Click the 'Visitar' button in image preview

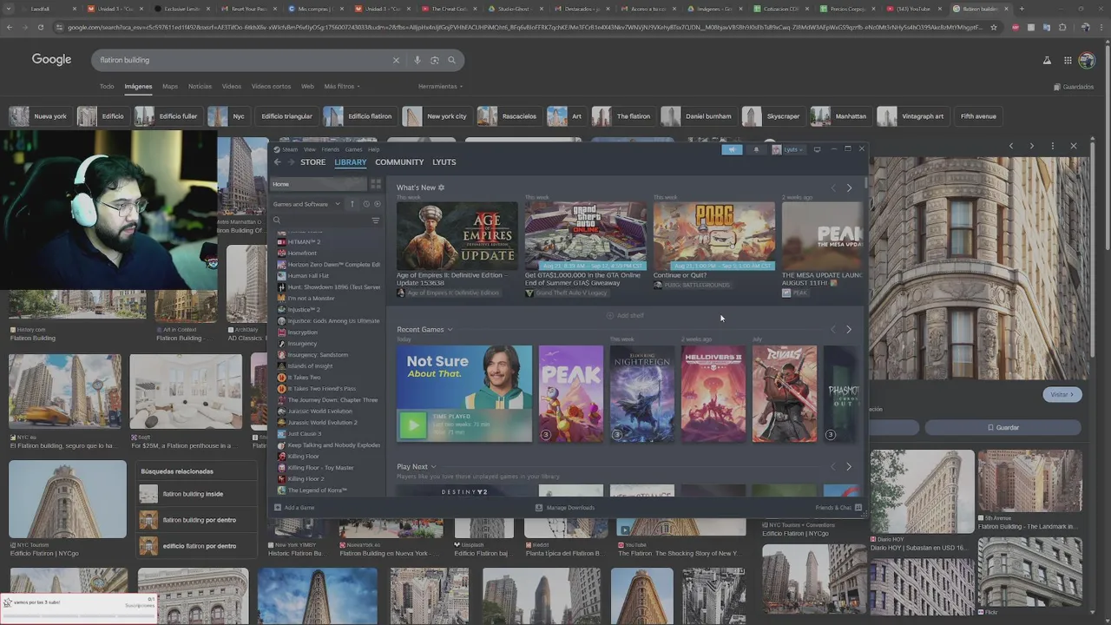point(1062,394)
